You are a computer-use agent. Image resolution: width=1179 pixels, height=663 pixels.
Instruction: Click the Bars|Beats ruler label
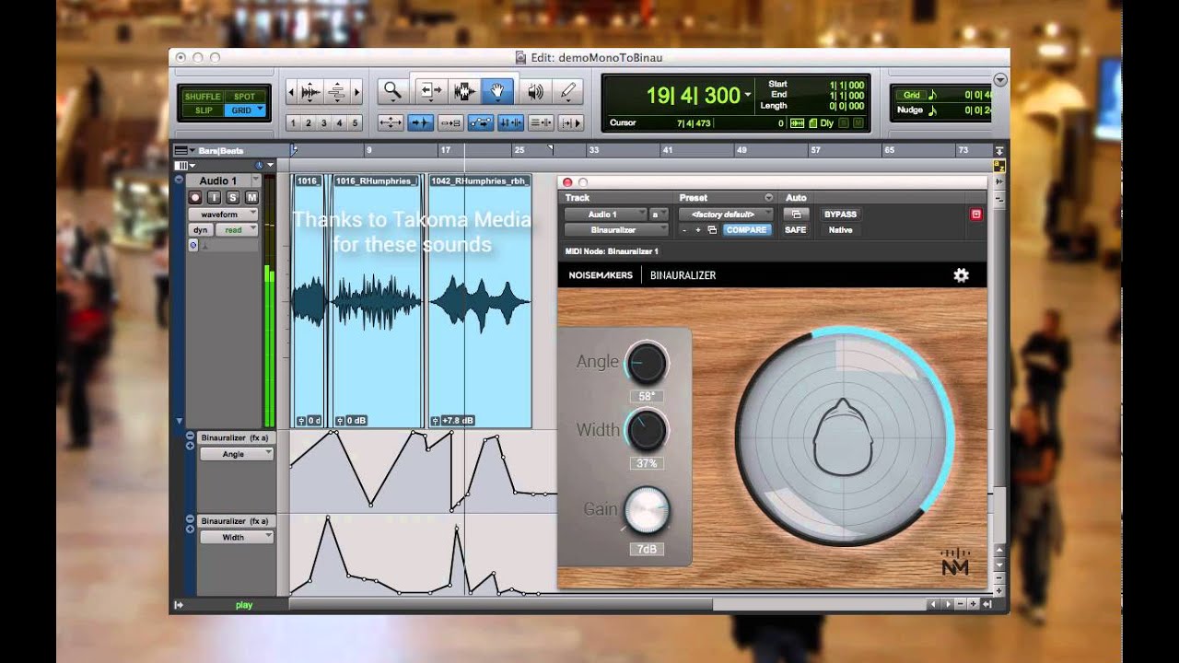click(x=221, y=150)
